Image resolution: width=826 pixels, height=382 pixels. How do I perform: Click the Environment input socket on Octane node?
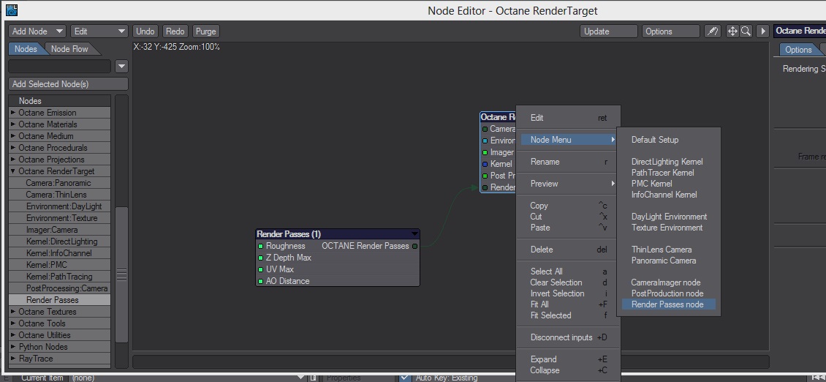[485, 141]
